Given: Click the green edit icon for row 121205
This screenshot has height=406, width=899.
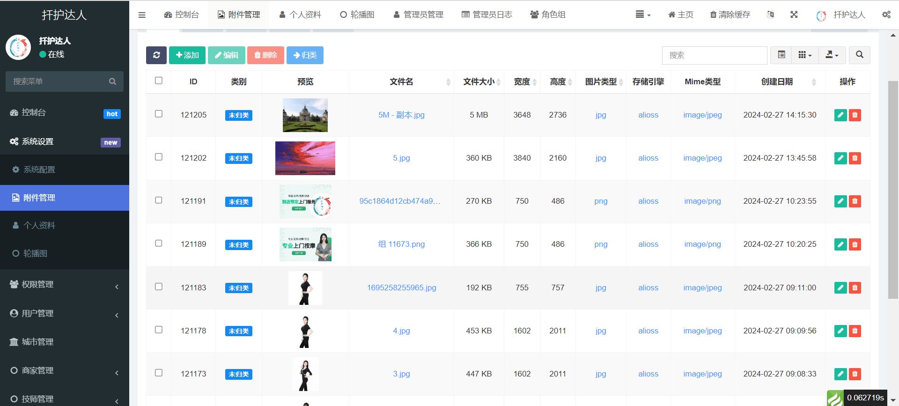Looking at the screenshot, I should click(840, 115).
